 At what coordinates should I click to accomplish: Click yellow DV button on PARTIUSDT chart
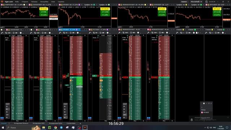pyautogui.click(x=44, y=9)
